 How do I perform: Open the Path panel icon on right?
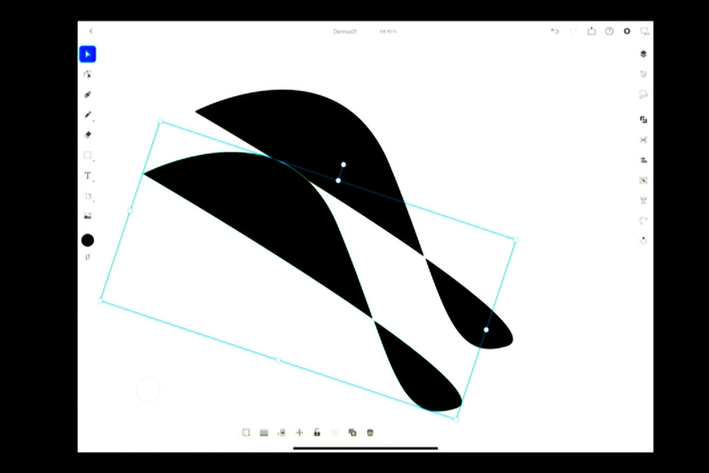coord(643,221)
